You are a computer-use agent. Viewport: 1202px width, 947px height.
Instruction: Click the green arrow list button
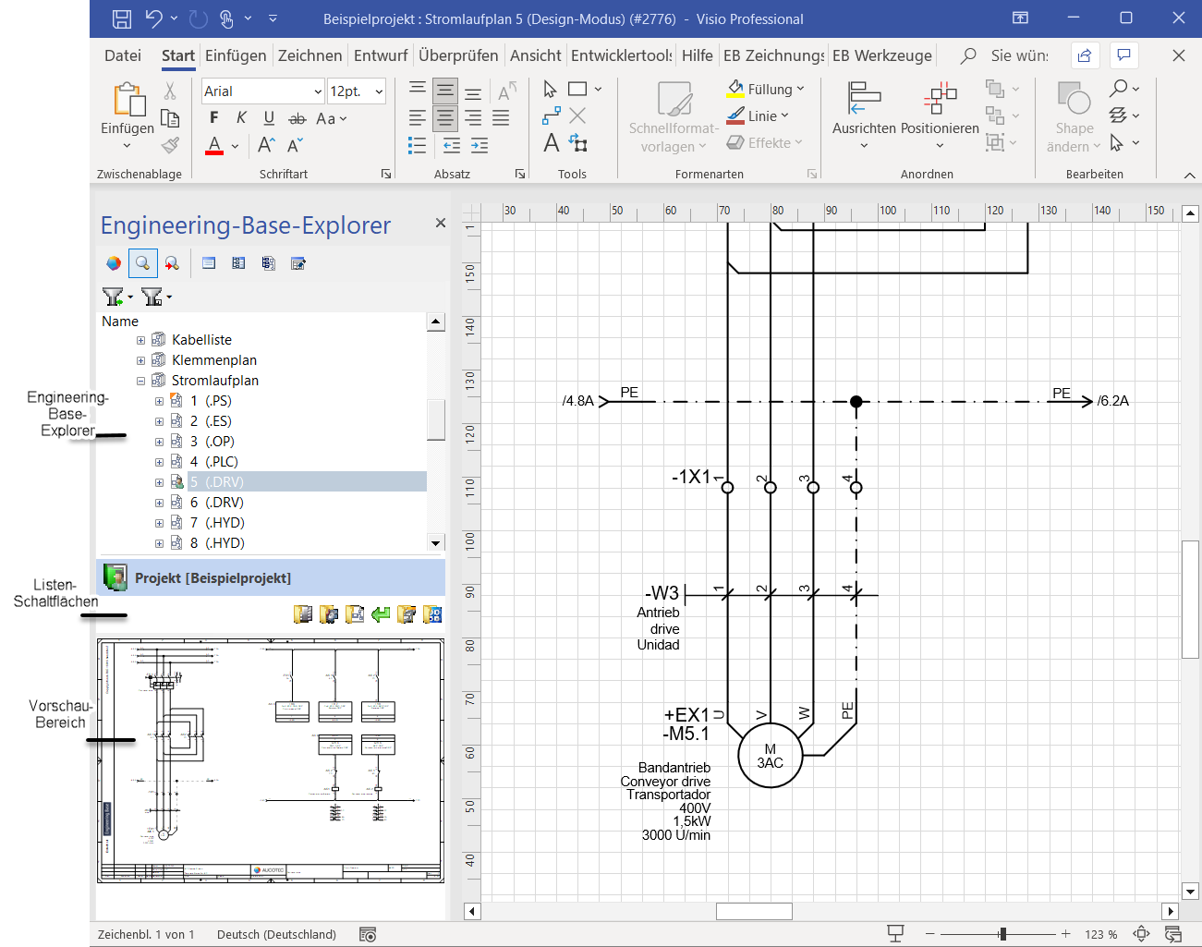click(381, 614)
